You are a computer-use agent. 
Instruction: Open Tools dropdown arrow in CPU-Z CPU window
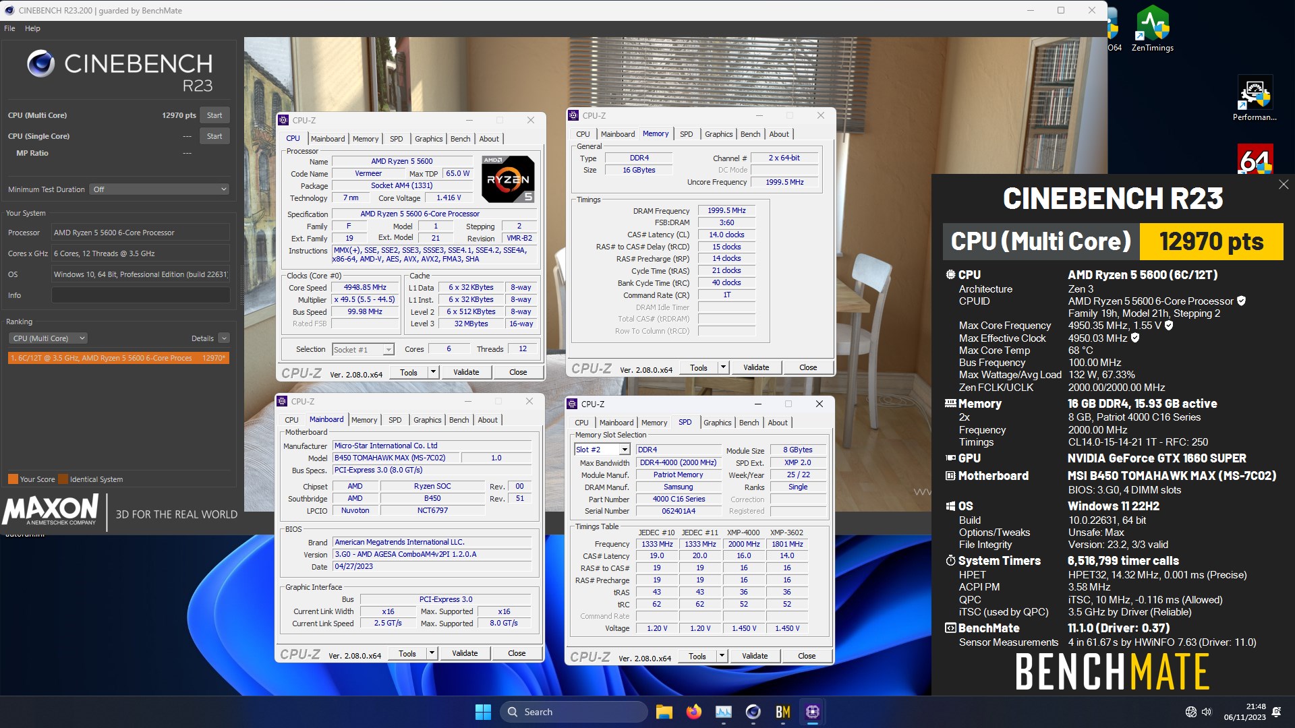coord(433,372)
